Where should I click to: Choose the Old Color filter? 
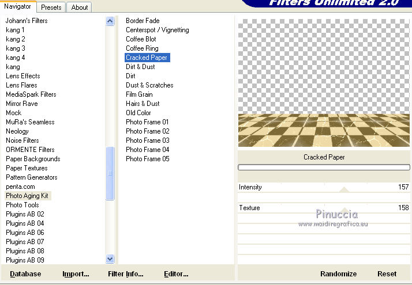138,113
